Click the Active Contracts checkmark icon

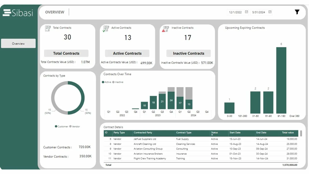click(106, 29)
